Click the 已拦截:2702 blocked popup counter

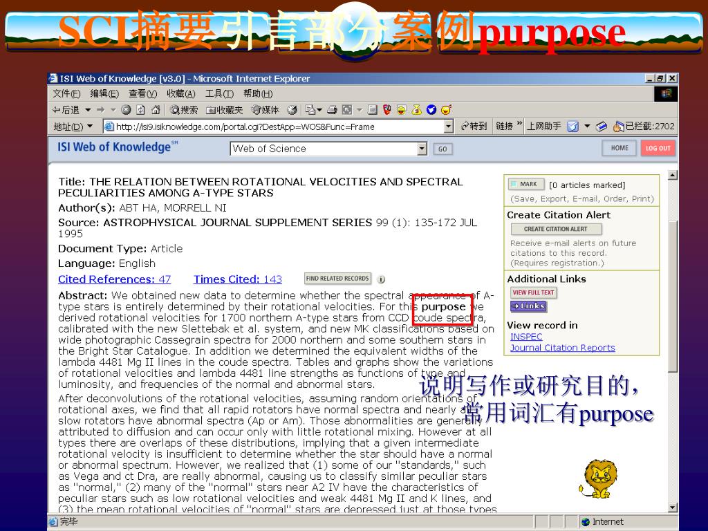pos(644,127)
